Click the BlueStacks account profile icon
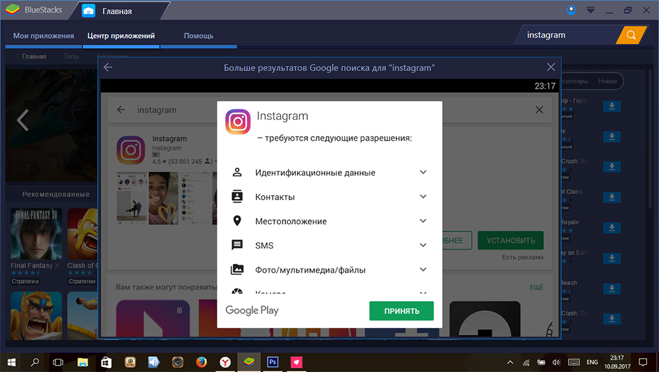 [x=571, y=11]
